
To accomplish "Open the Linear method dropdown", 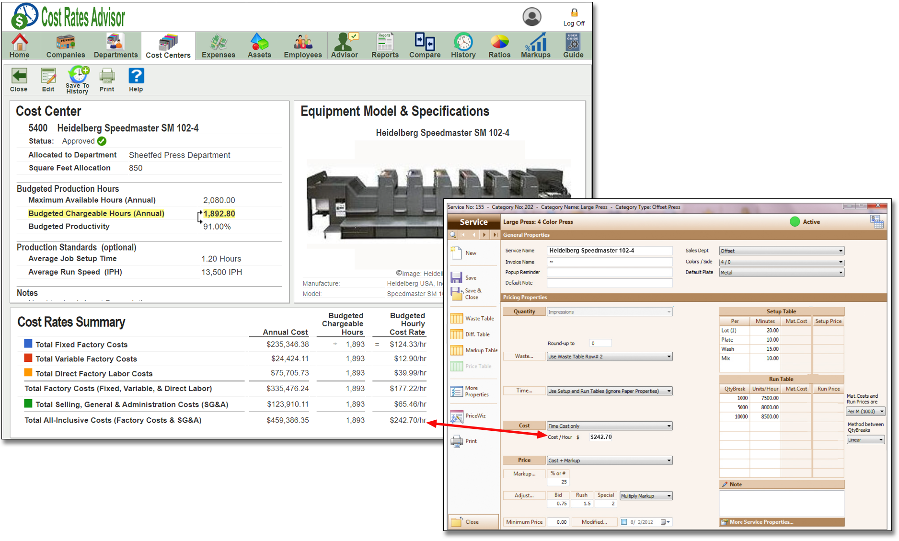I will (865, 440).
